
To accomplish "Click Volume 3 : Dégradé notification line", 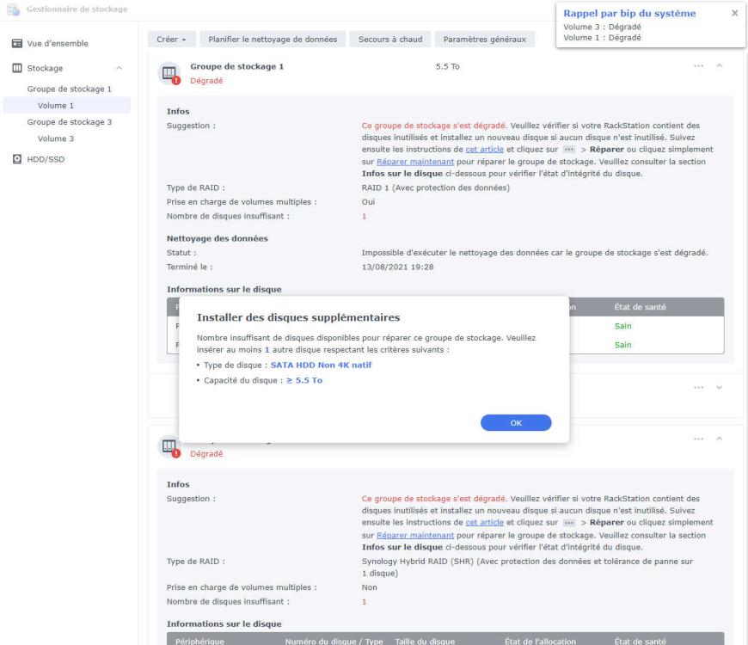I will pos(602,27).
